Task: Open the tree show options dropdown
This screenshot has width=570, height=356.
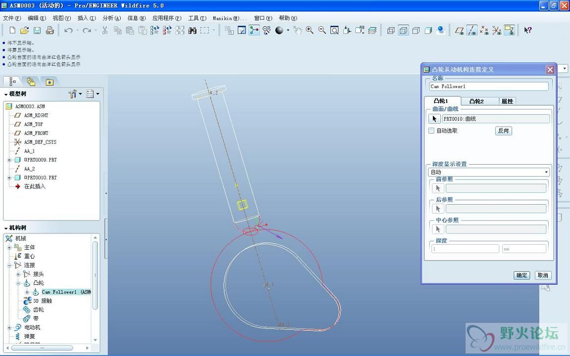Action: pos(93,94)
